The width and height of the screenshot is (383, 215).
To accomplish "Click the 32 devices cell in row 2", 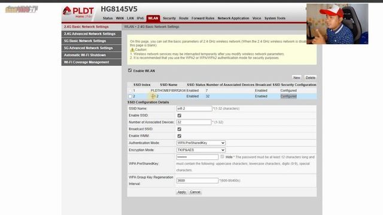I will [208, 96].
